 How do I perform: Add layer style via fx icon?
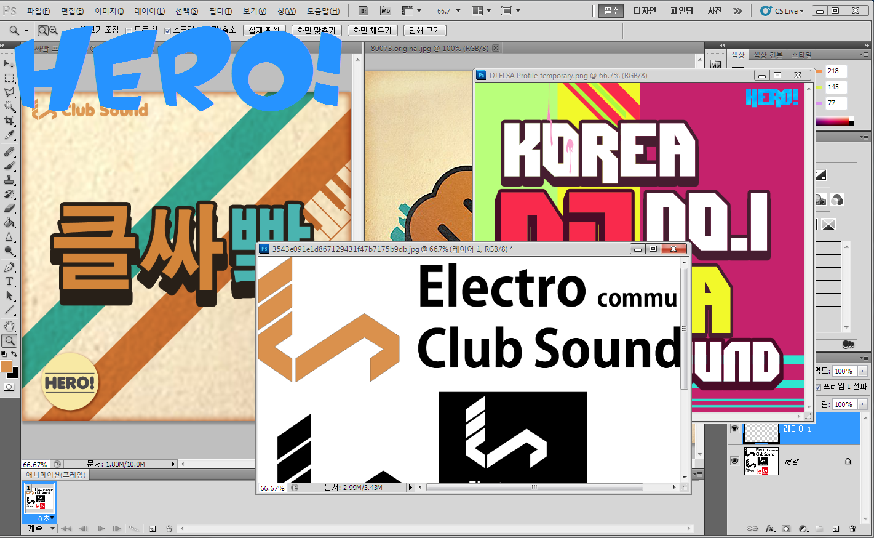pos(769,529)
